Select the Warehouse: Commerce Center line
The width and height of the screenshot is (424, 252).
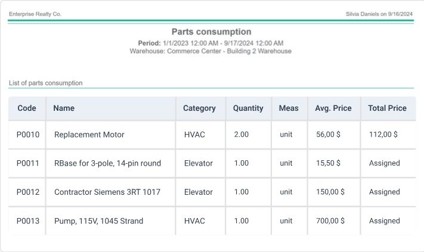tap(211, 51)
